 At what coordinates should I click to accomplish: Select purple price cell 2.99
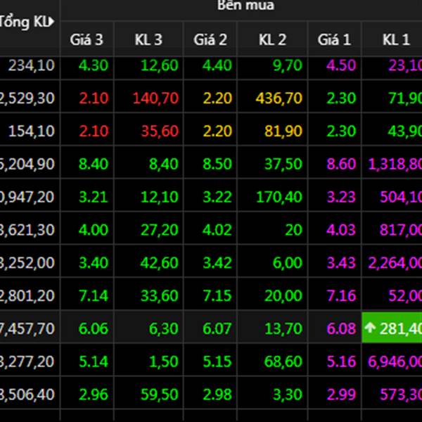(x=341, y=394)
